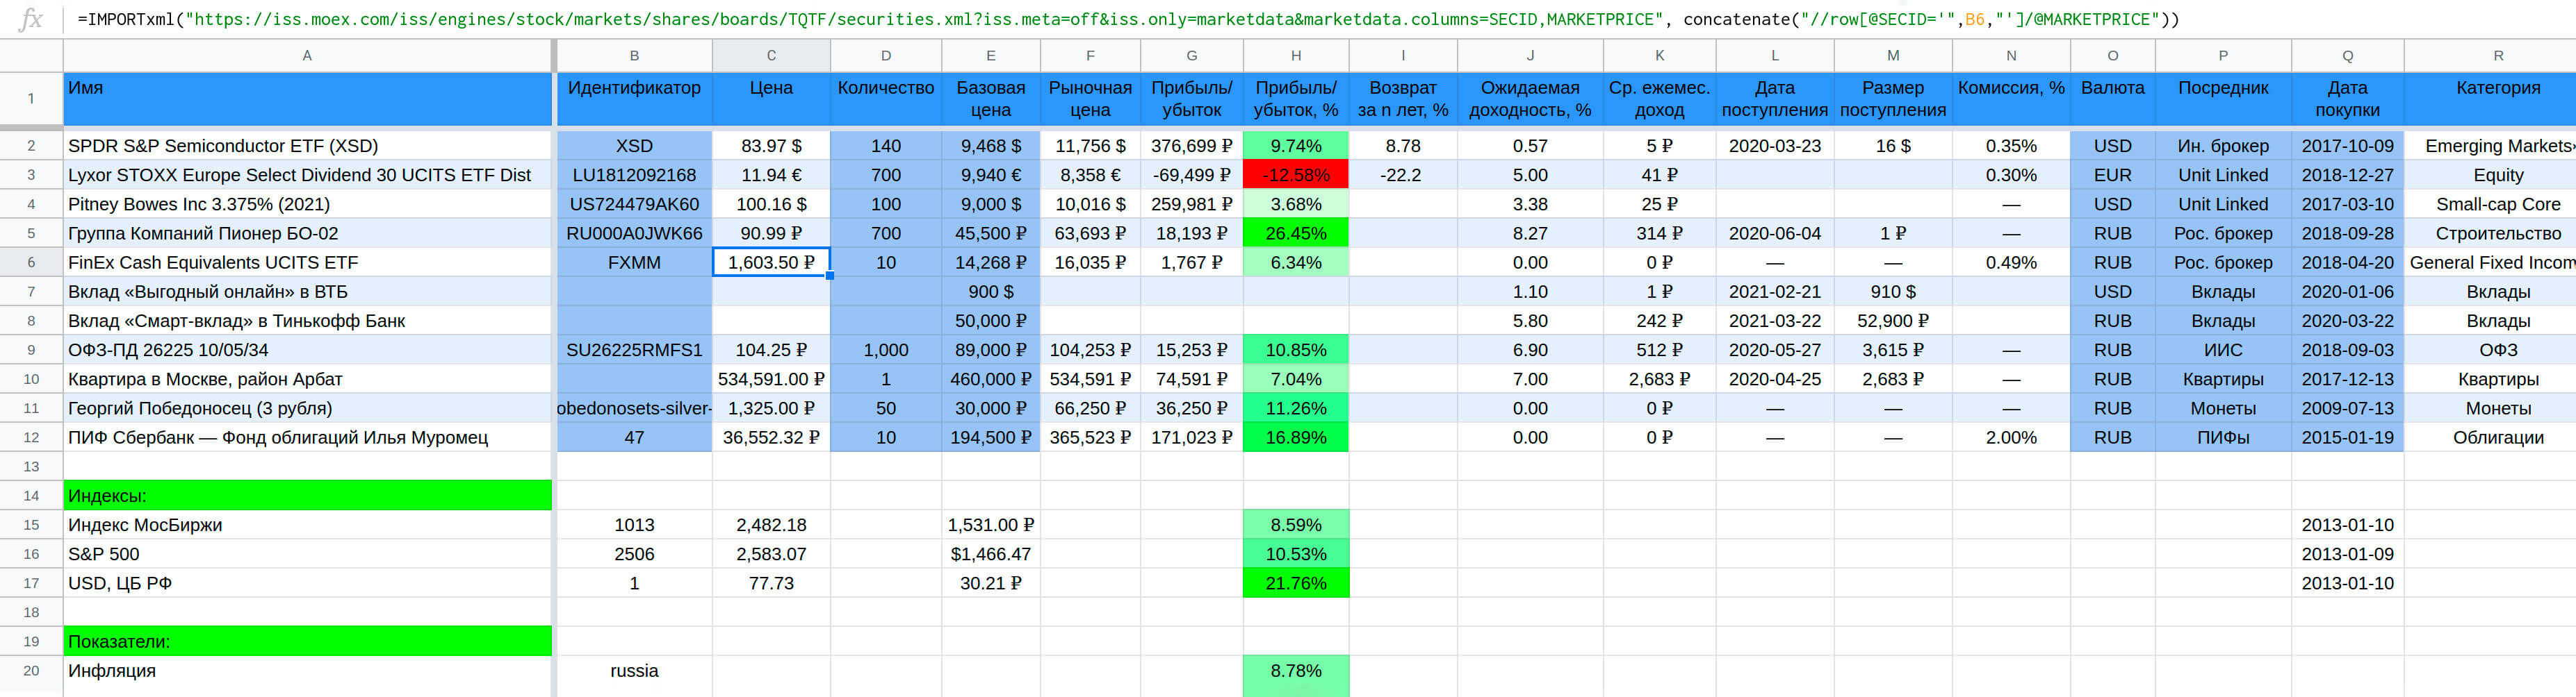Select cell 'SPDR S&P Semiconductor ETF (XSD)'

coord(307,146)
